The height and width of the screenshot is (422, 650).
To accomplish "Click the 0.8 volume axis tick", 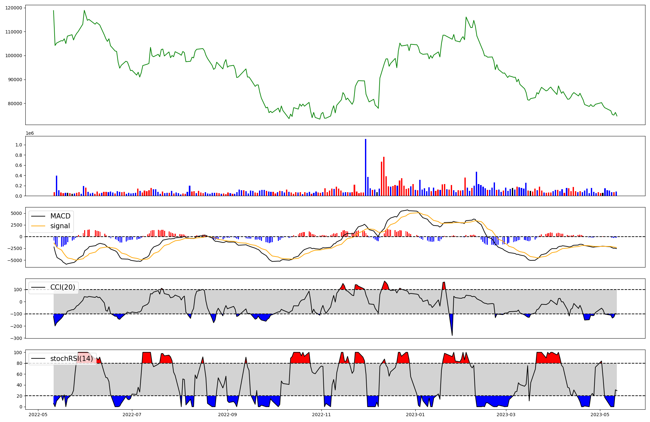I will (19, 155).
